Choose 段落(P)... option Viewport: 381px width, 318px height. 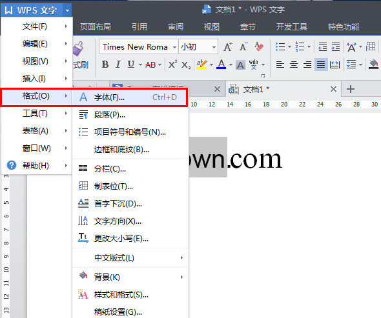tap(130, 115)
